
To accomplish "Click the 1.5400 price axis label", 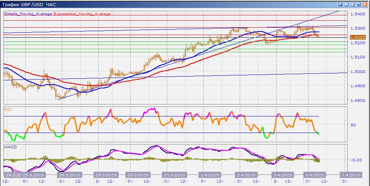I will 357,14.
